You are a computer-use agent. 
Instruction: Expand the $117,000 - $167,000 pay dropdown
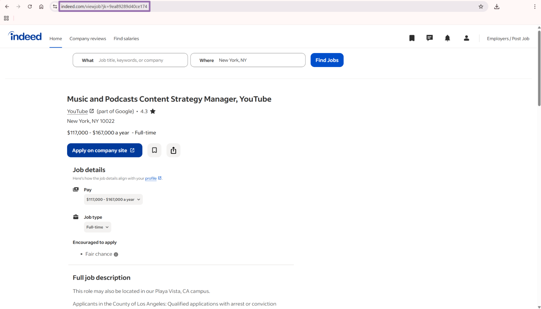pos(113,200)
